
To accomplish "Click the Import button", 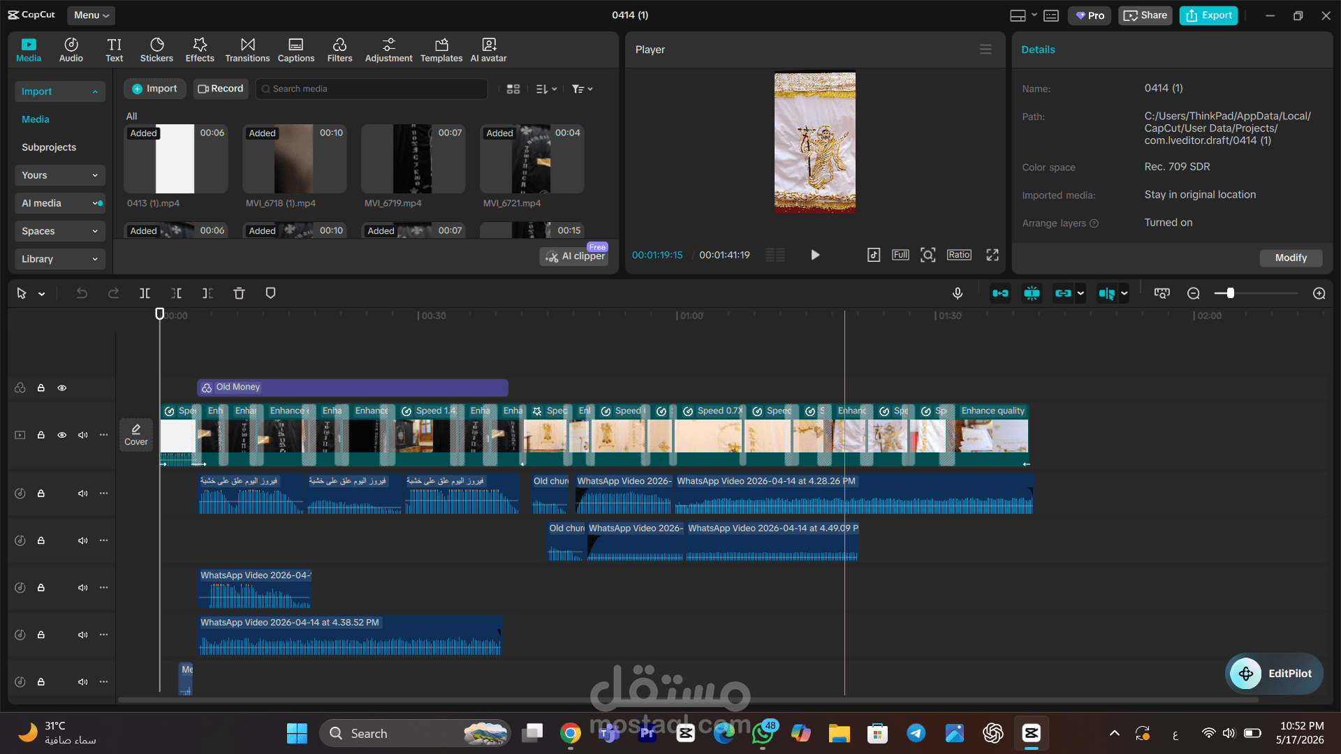I will click(x=154, y=89).
